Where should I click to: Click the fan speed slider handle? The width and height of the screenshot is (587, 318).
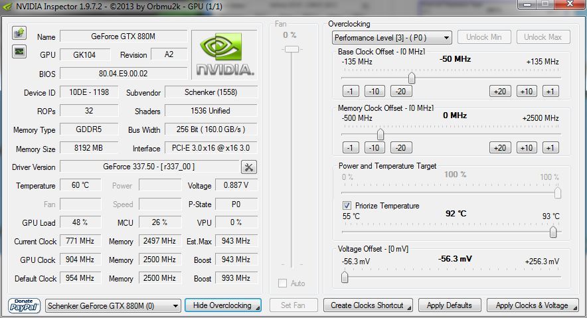(x=292, y=49)
